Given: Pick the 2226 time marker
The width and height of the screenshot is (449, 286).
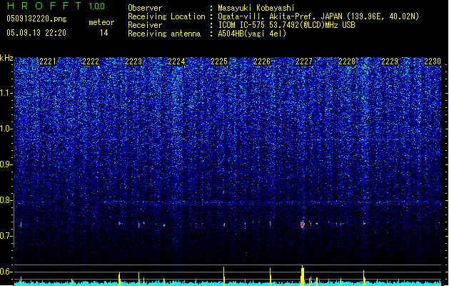Looking at the screenshot, I should 262,61.
